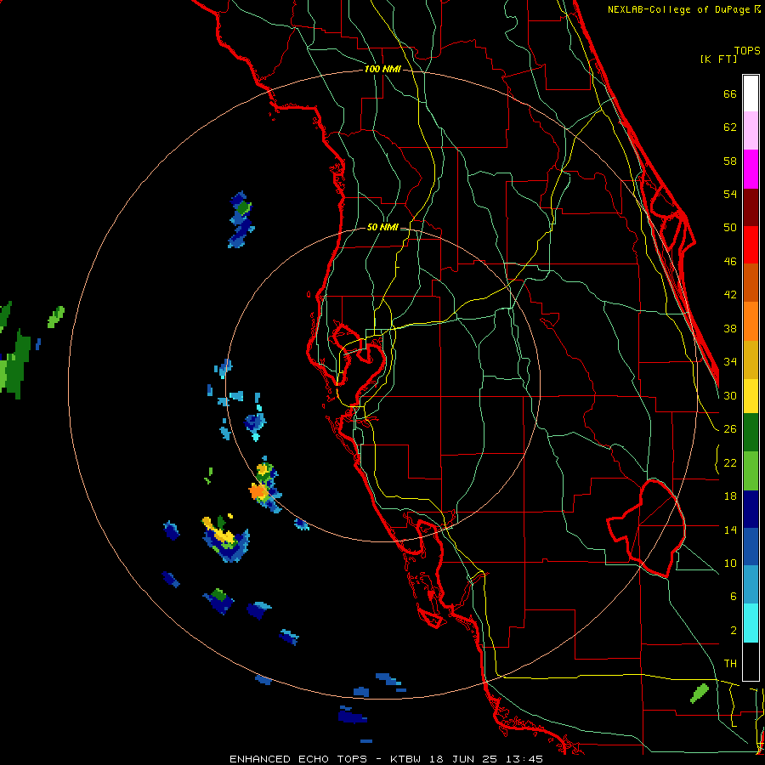
Task: Click the legend value 14
Action: point(730,530)
